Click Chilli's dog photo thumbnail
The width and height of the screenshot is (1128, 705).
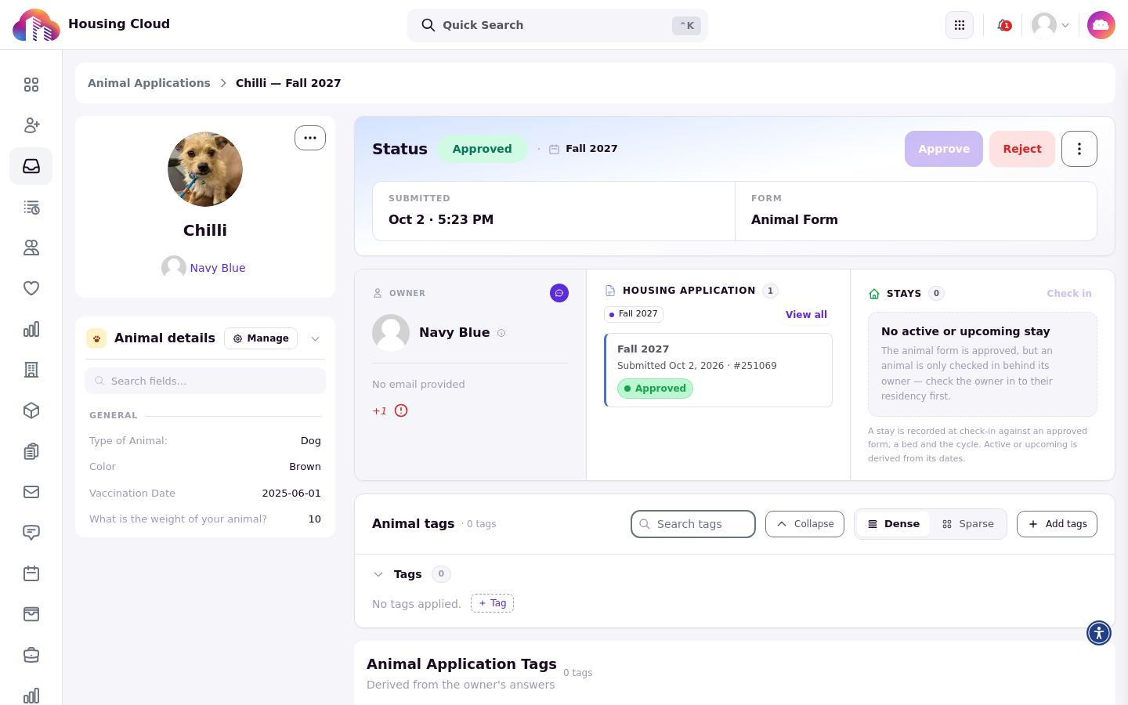[x=205, y=169]
